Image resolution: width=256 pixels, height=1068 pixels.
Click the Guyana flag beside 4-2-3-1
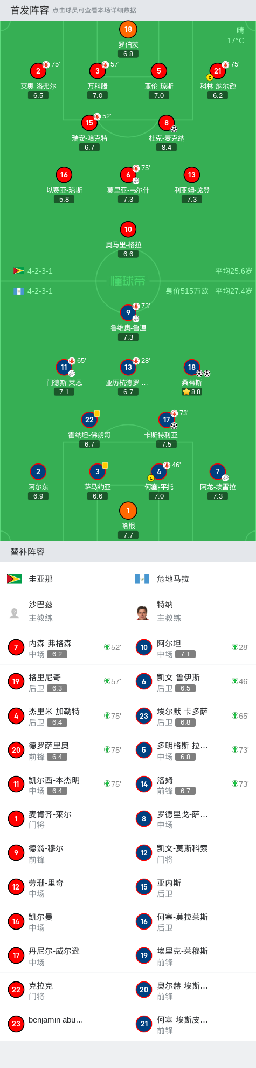click(19, 271)
